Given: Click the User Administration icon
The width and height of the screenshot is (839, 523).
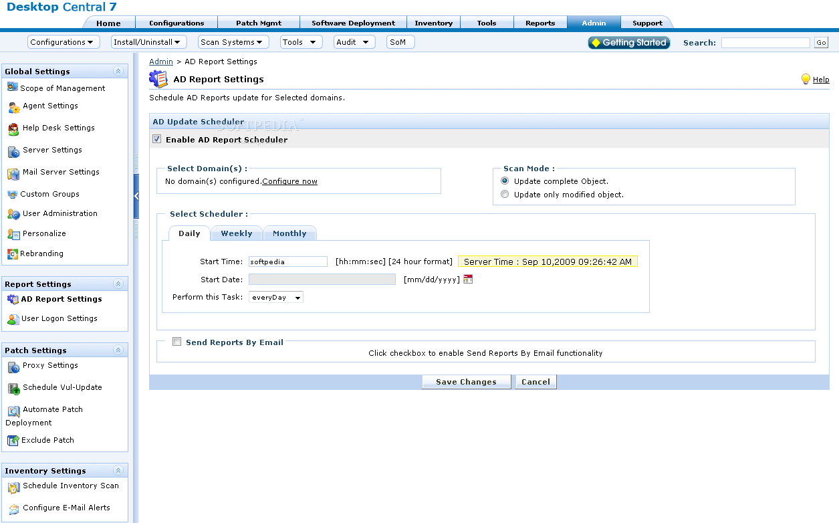Looking at the screenshot, I should pyautogui.click(x=13, y=215).
